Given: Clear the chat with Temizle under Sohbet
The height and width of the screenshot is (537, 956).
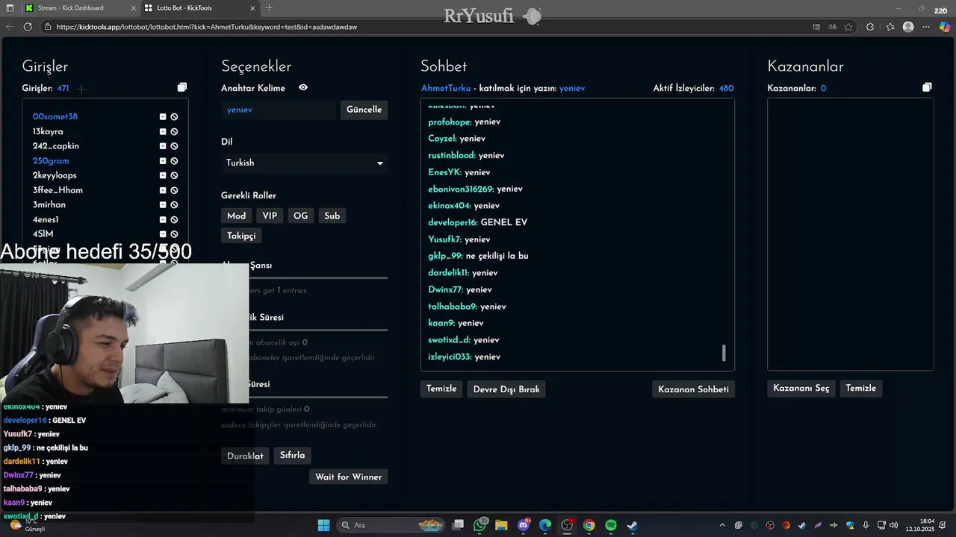Looking at the screenshot, I should click(x=441, y=389).
